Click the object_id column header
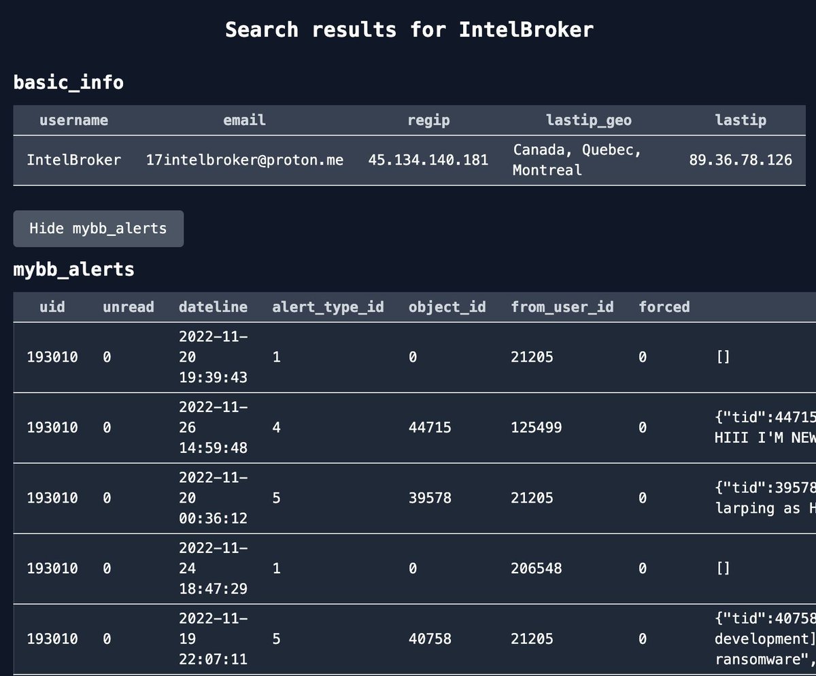This screenshot has width=816, height=676. click(x=447, y=307)
